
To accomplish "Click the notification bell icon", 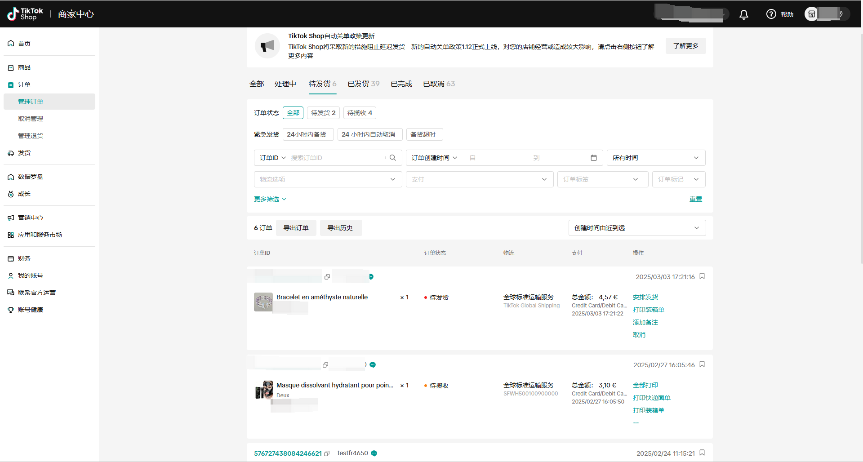I will [744, 14].
